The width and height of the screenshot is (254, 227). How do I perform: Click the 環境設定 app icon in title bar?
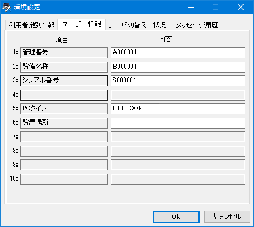(7, 7)
